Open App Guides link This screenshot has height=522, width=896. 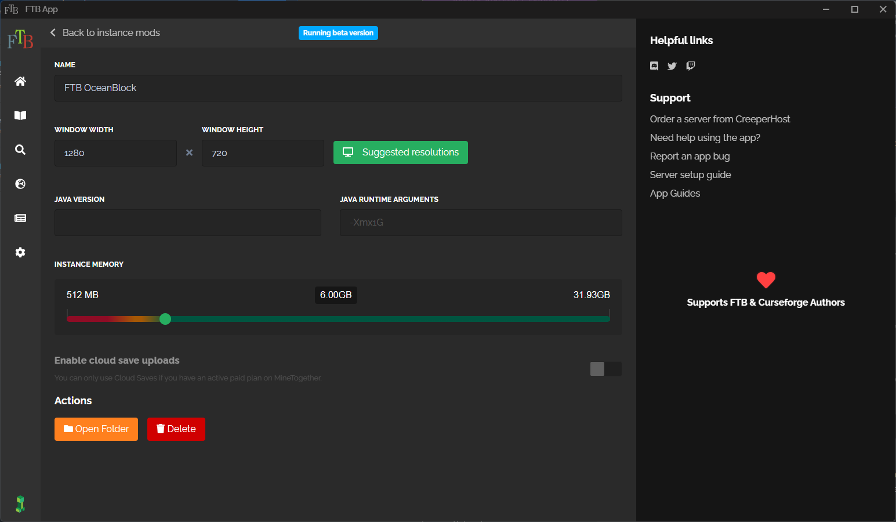point(675,193)
